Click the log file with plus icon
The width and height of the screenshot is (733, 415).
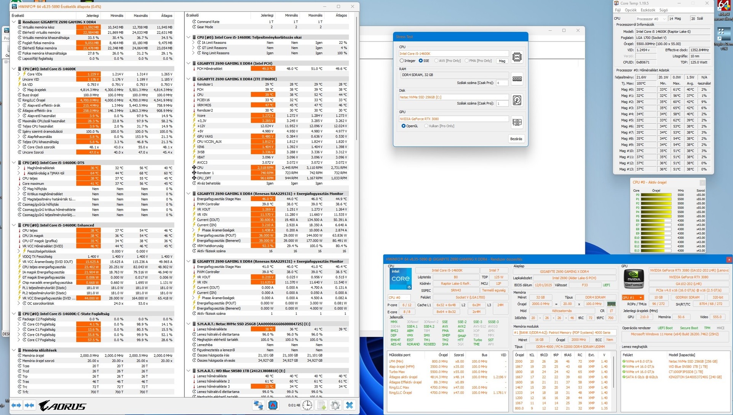321,405
